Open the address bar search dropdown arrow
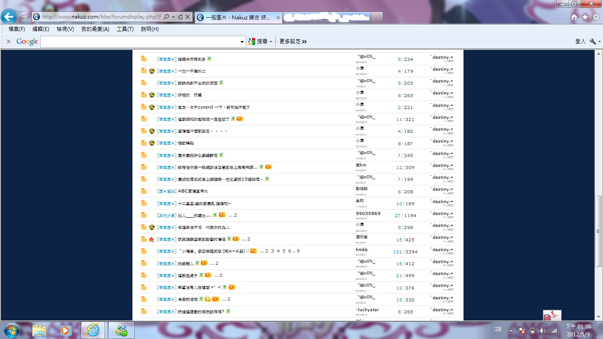603x339 pixels. tap(173, 17)
